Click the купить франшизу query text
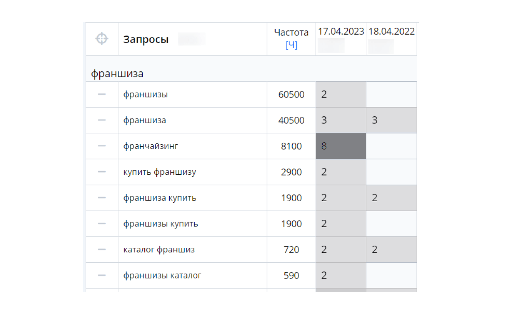Viewport: 530px width, 314px height. coord(159,172)
